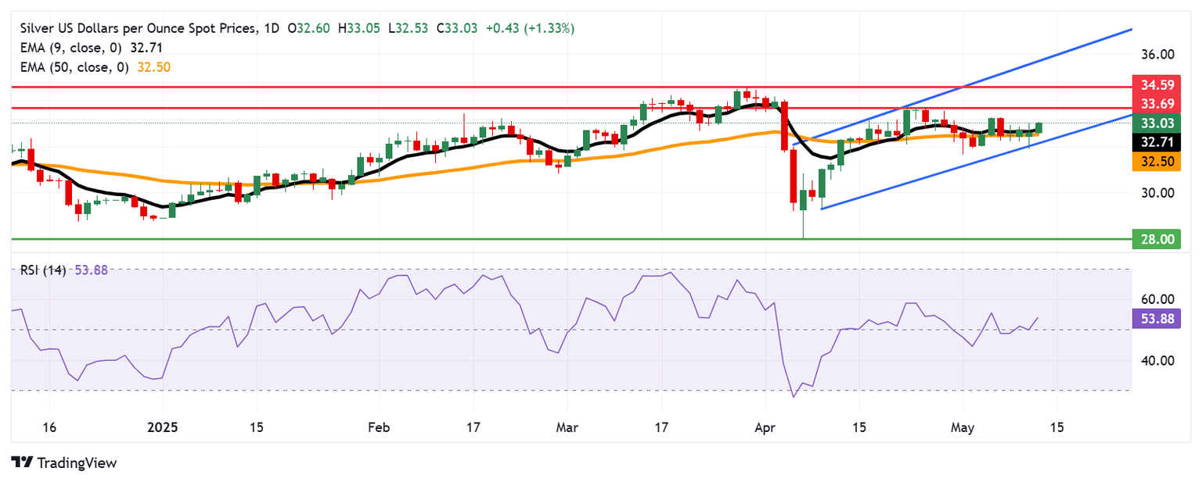This screenshot has width=1202, height=482.
Task: Open the 1D interval selector in title
Action: [x=271, y=29]
